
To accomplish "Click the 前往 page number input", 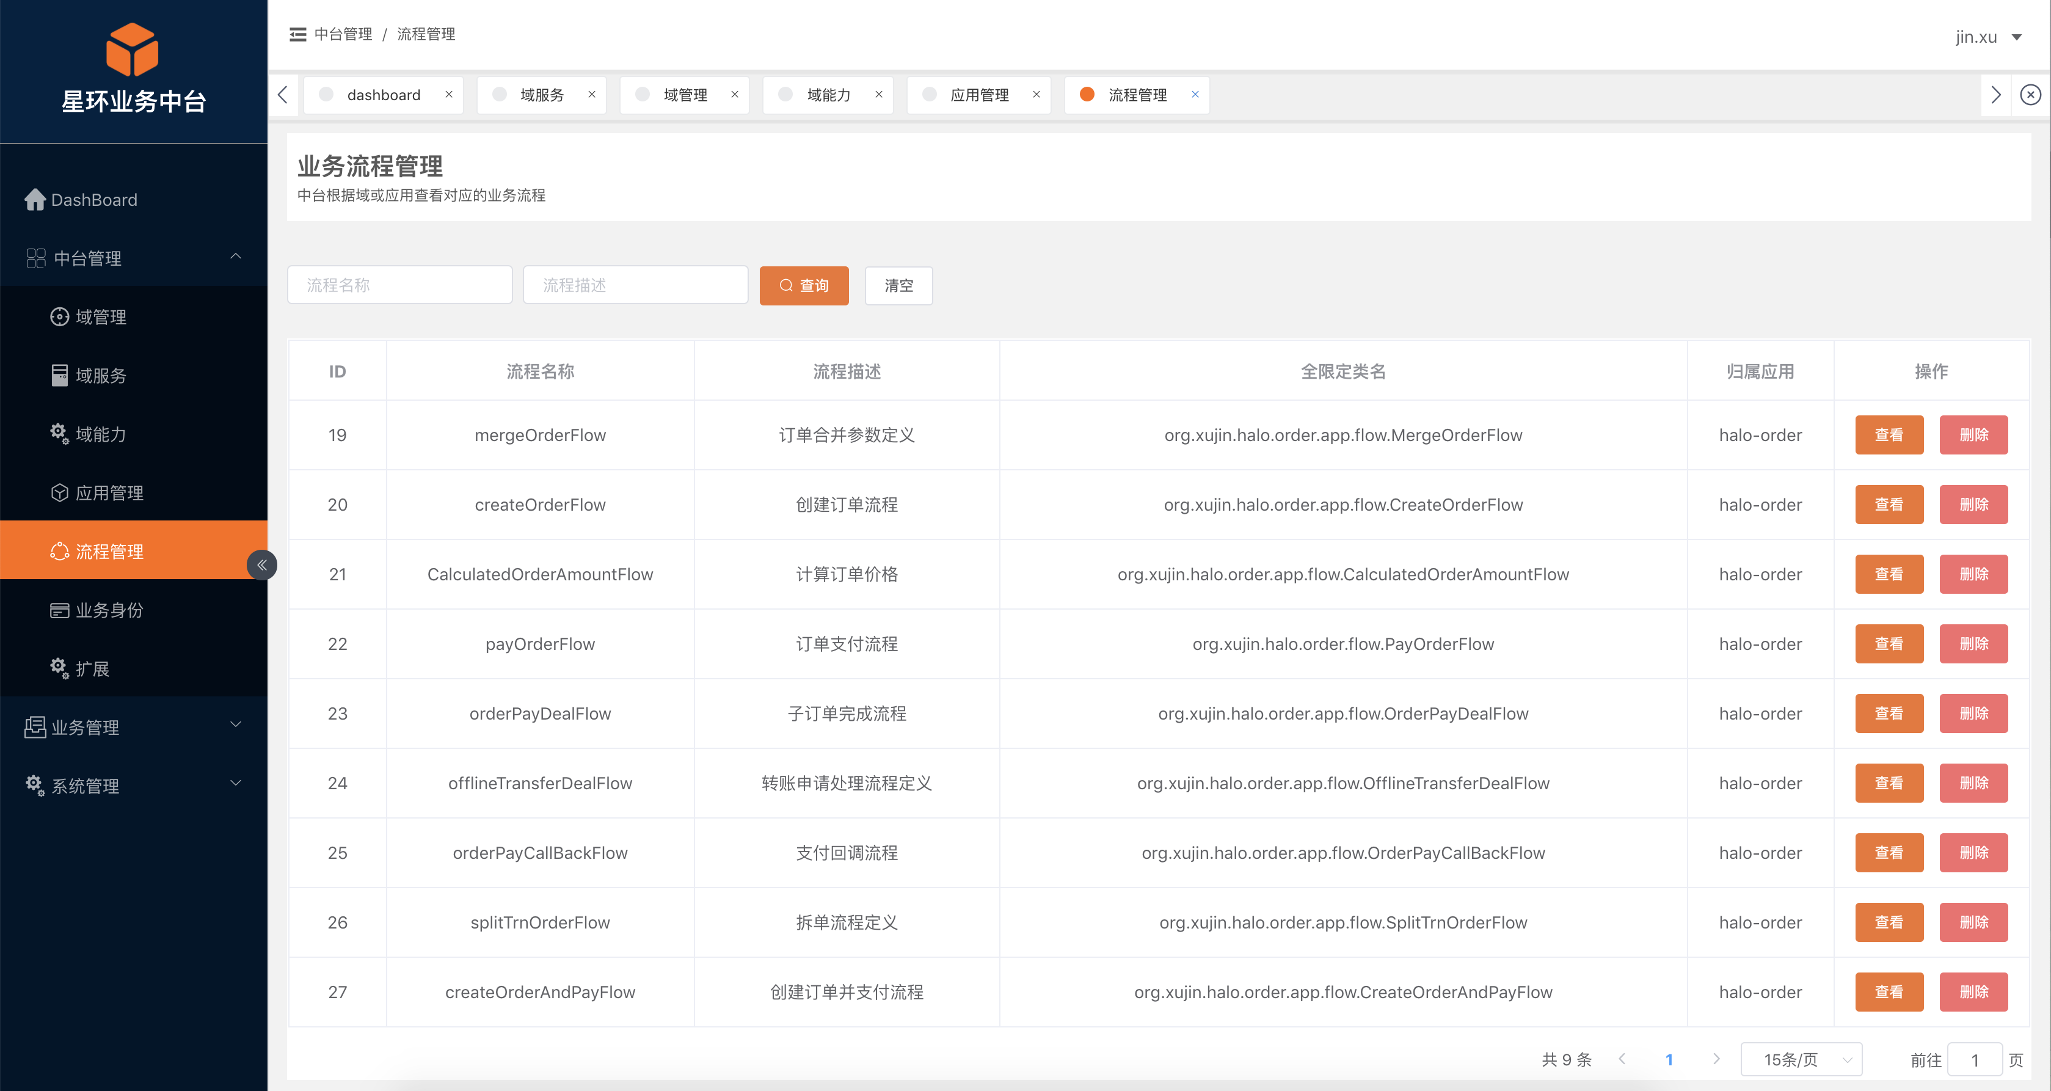I will 1975,1060.
